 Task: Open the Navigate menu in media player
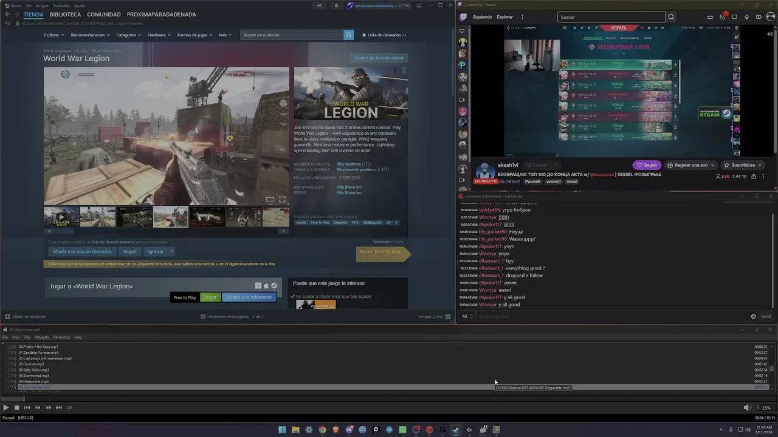point(42,337)
